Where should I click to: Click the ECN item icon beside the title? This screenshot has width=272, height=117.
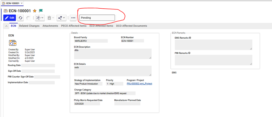click(5, 11)
